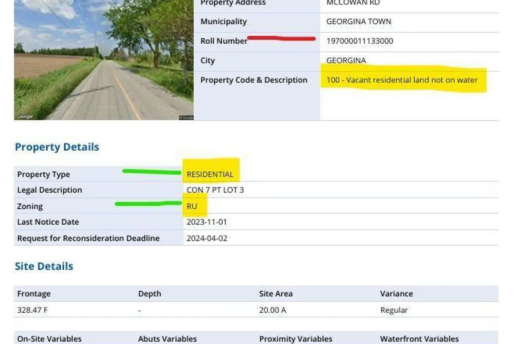This screenshot has width=517, height=344.
Task: Select the yellow-highlighted RESIDENTIAL property type
Action: (x=210, y=174)
